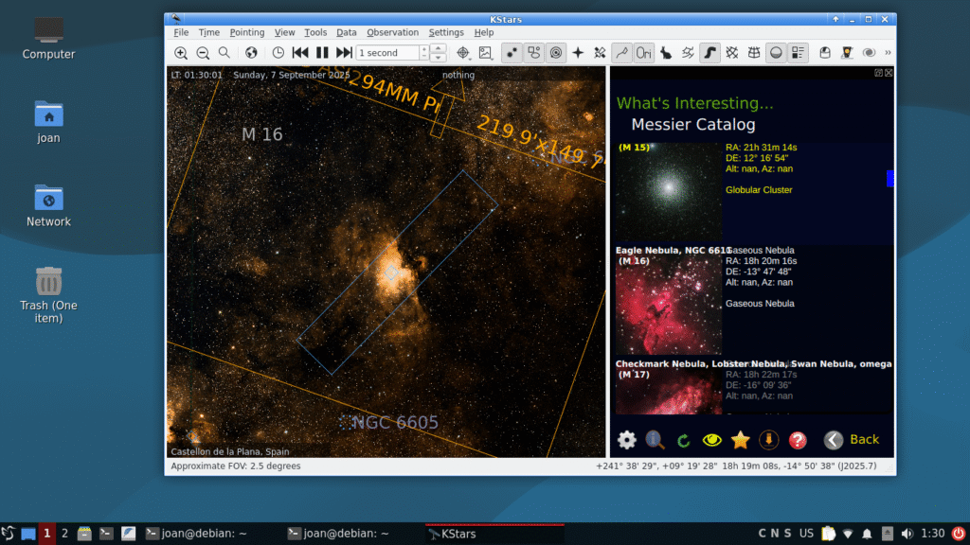The height and width of the screenshot is (545, 970).
Task: Toggle Milky Way display in toolbar
Action: (709, 53)
